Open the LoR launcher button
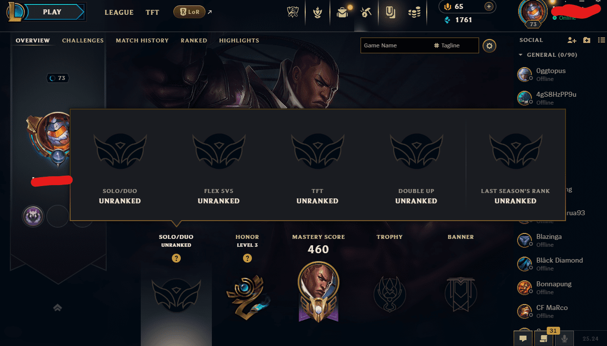This screenshot has width=607, height=346. [x=189, y=12]
